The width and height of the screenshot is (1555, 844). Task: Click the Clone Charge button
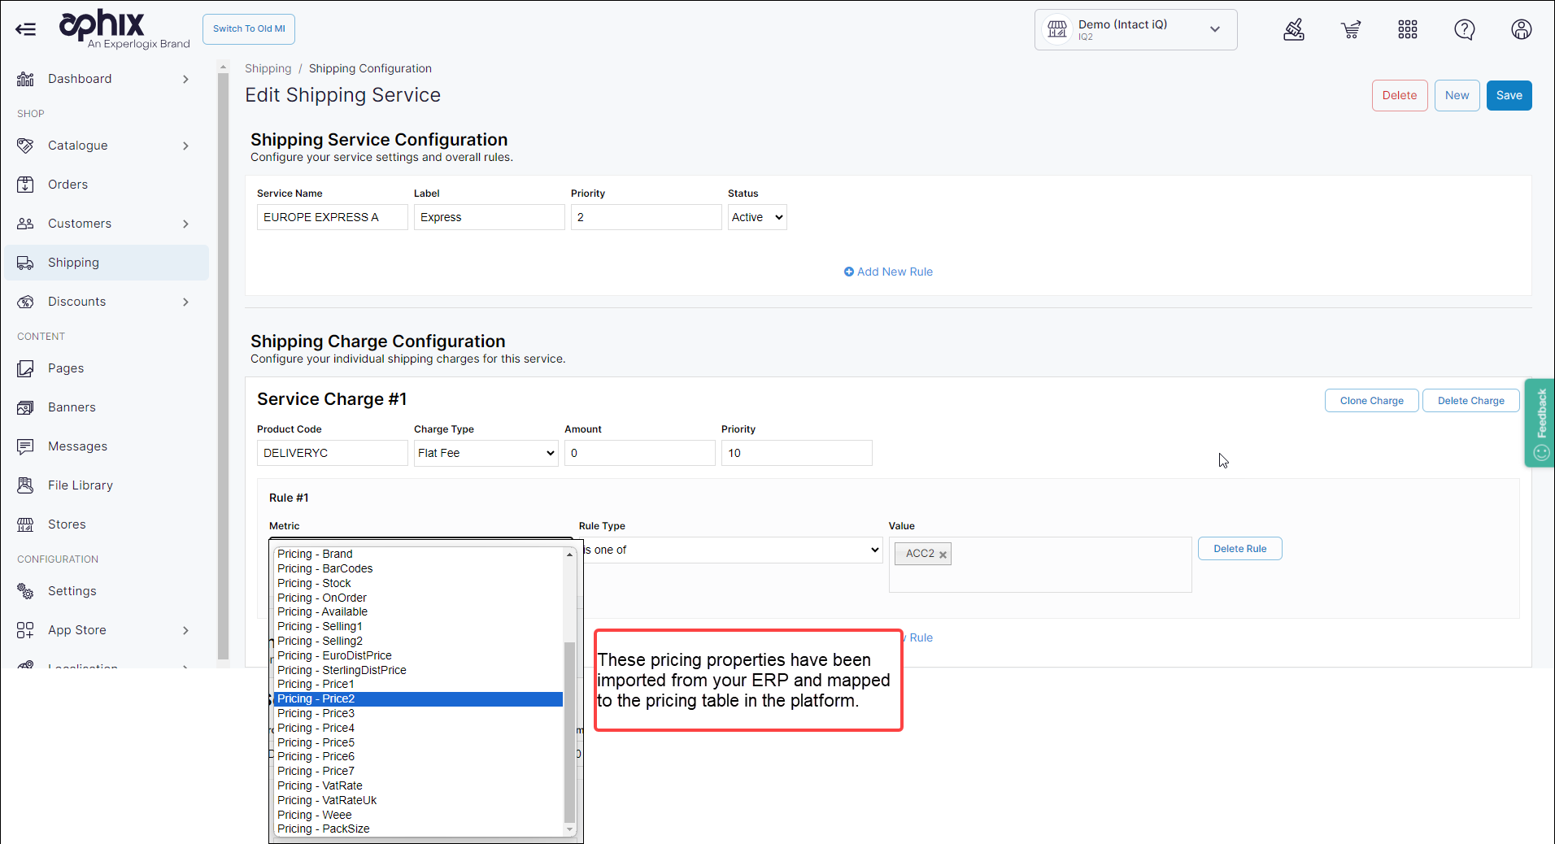click(1370, 401)
